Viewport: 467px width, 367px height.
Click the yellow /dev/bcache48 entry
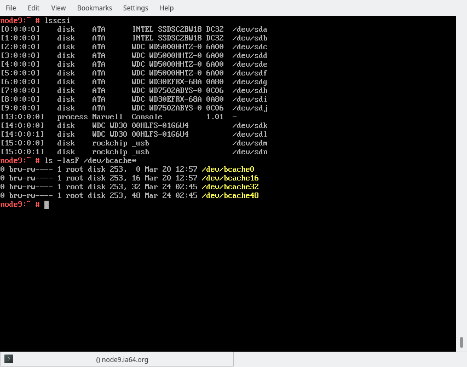pos(230,196)
